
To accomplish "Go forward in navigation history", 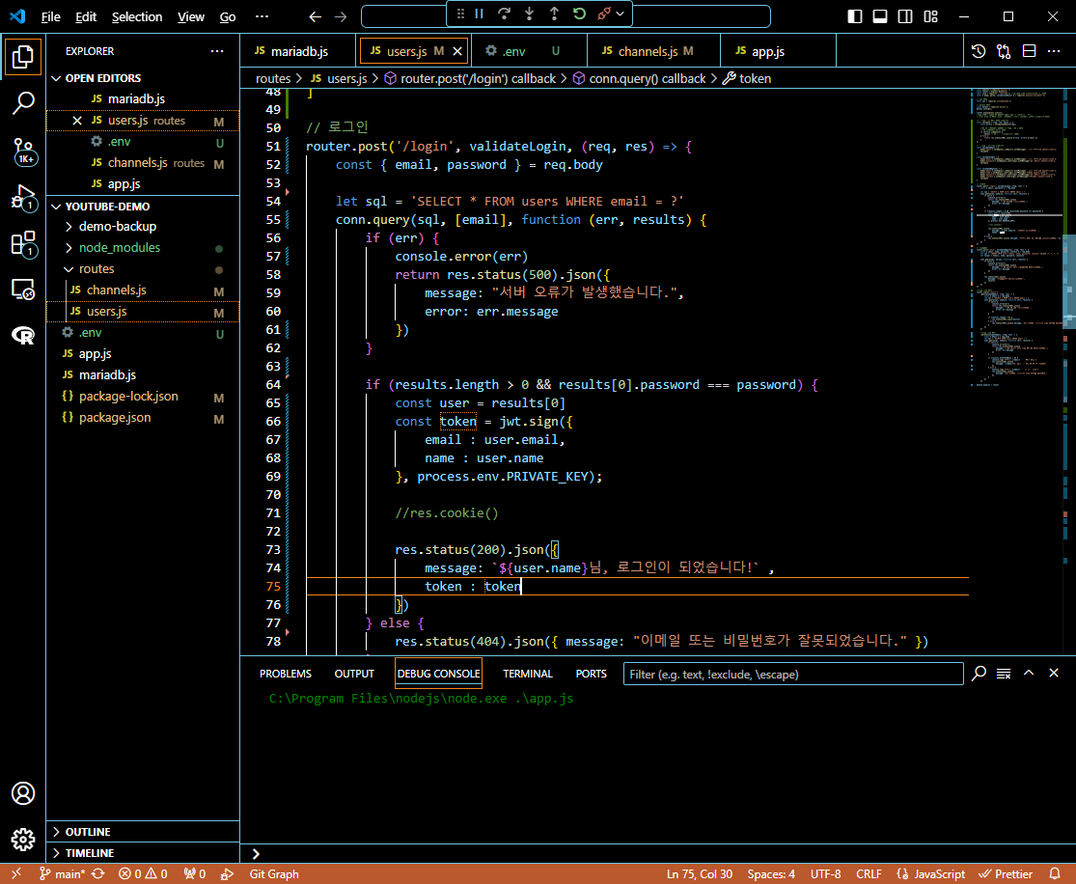I will click(x=341, y=16).
